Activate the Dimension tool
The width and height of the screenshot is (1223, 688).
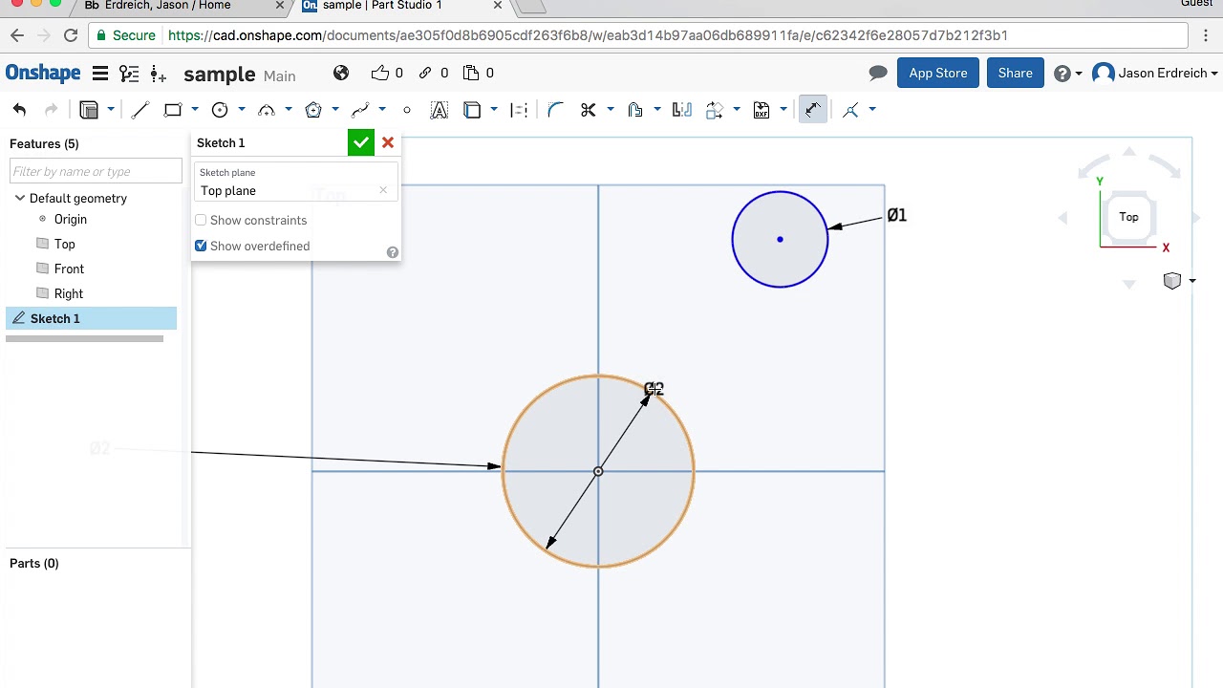(x=812, y=110)
